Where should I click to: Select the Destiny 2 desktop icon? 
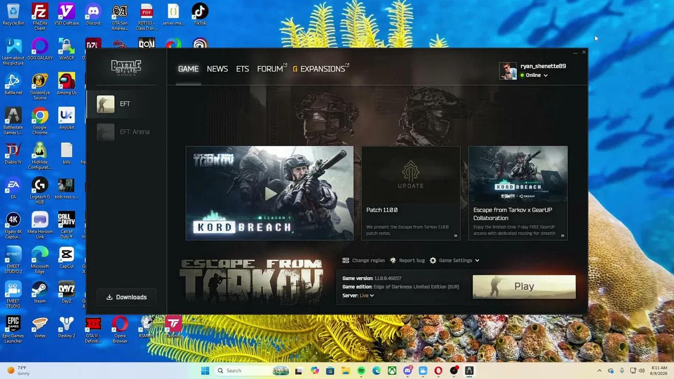click(66, 327)
